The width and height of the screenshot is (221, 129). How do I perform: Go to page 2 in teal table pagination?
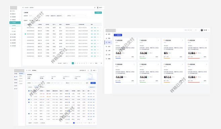click(x=75, y=63)
